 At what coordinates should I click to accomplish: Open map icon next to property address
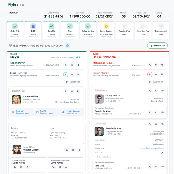(68, 46)
